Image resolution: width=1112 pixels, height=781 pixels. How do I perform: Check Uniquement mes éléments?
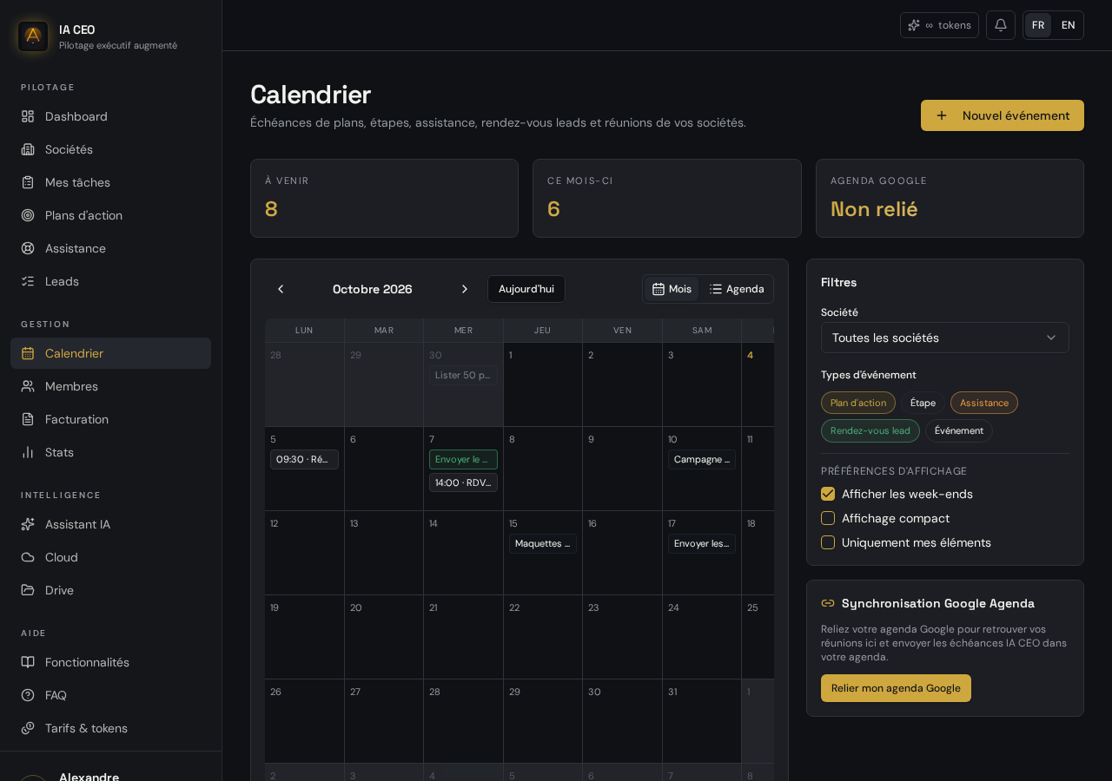[x=828, y=542]
